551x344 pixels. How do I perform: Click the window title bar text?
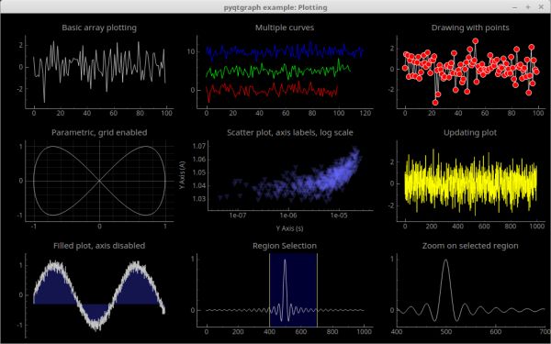pyautogui.click(x=275, y=7)
